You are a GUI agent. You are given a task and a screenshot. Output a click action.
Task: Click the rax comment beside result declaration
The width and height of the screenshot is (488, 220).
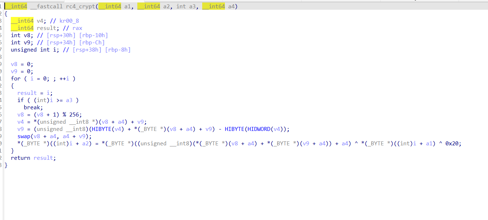coord(77,28)
